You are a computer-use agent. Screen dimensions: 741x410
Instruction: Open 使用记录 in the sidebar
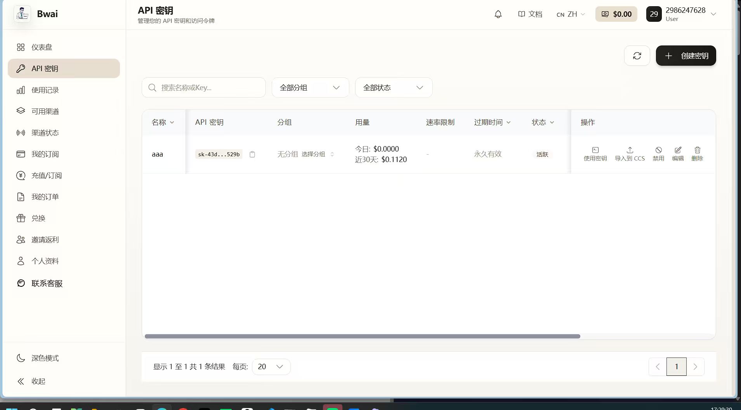pyautogui.click(x=64, y=90)
